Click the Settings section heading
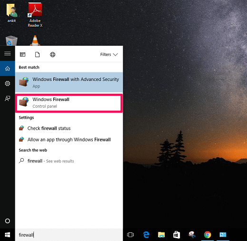 pos(26,118)
